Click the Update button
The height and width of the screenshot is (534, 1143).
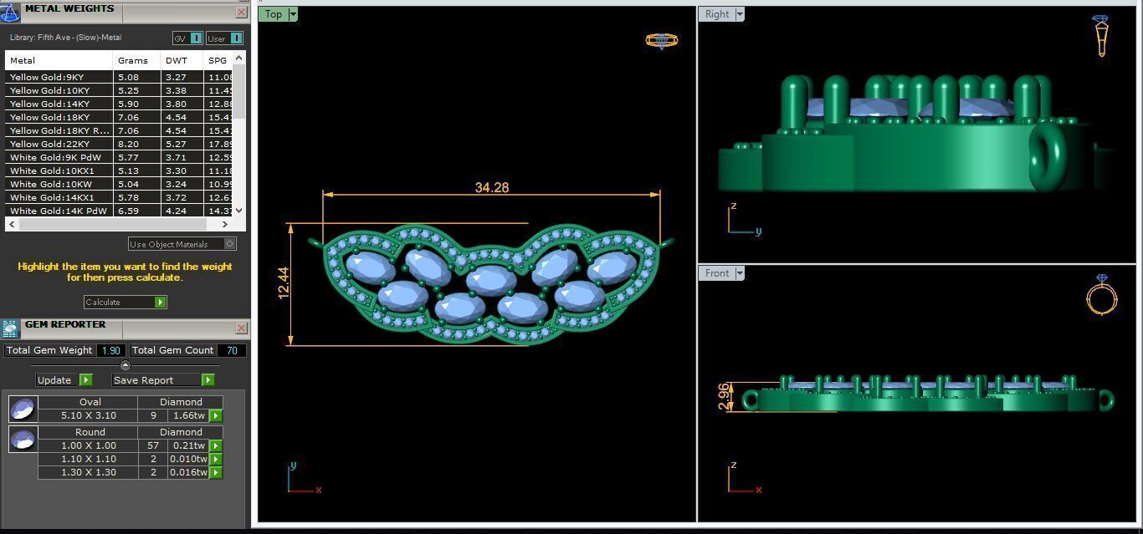tap(64, 379)
